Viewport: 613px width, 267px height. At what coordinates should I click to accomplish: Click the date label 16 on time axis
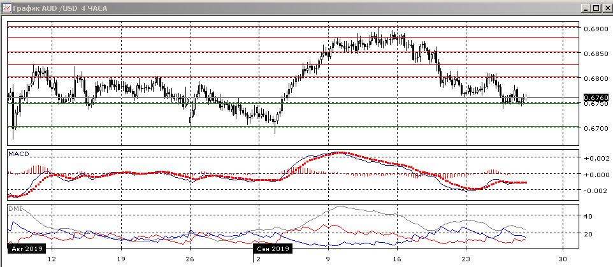[397, 259]
